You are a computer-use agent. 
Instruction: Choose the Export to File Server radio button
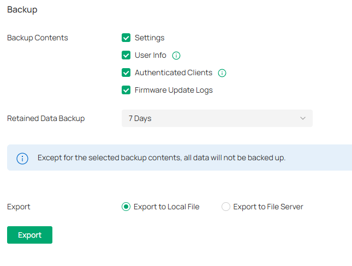(226, 207)
